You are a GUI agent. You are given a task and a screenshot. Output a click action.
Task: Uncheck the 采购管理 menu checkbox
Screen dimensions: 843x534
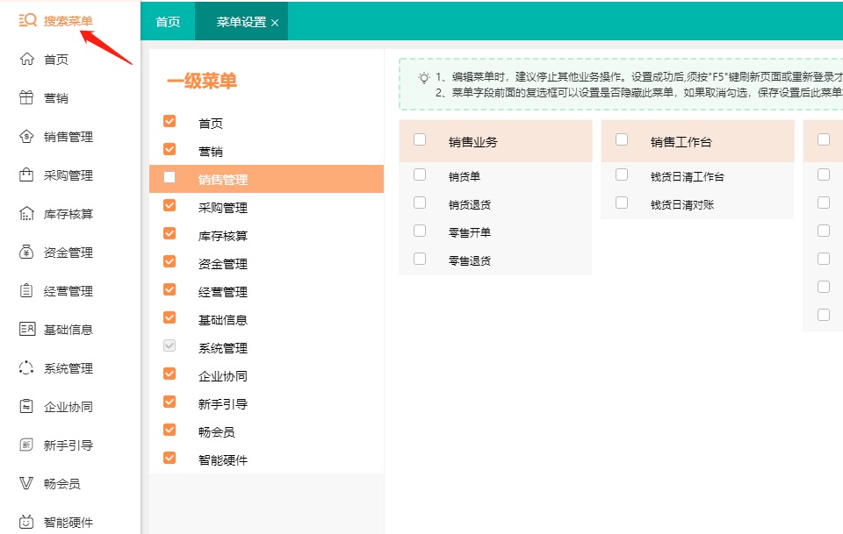tap(169, 206)
